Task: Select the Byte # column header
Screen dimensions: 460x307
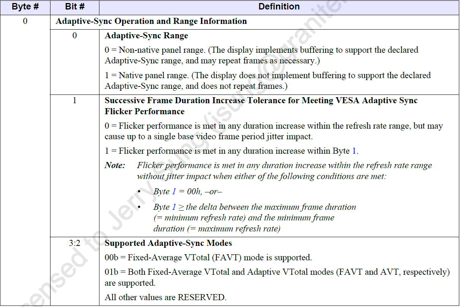Action: 25,6
